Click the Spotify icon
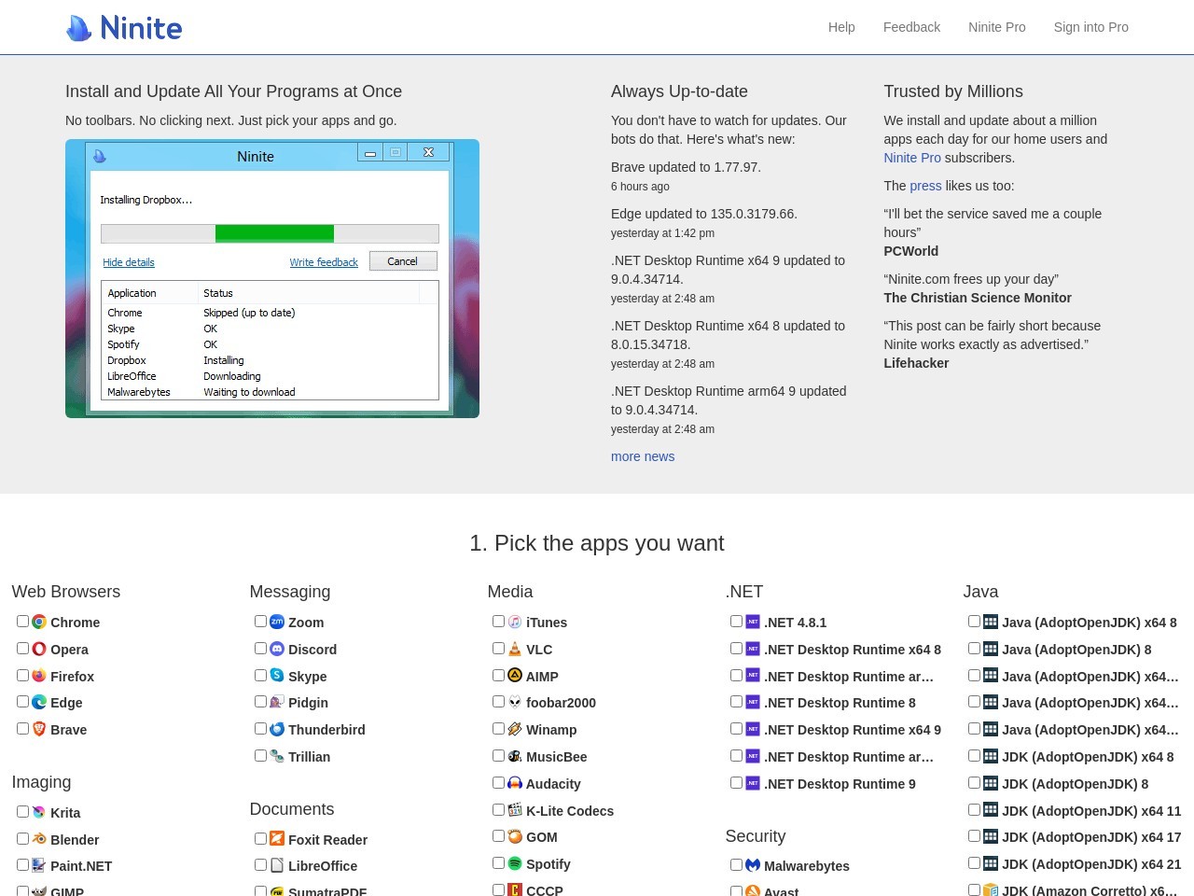 [x=515, y=863]
